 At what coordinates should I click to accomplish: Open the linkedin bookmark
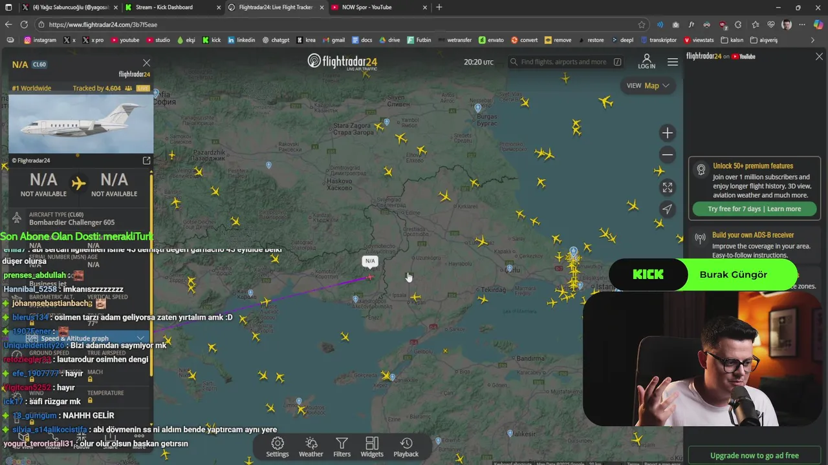pos(241,40)
